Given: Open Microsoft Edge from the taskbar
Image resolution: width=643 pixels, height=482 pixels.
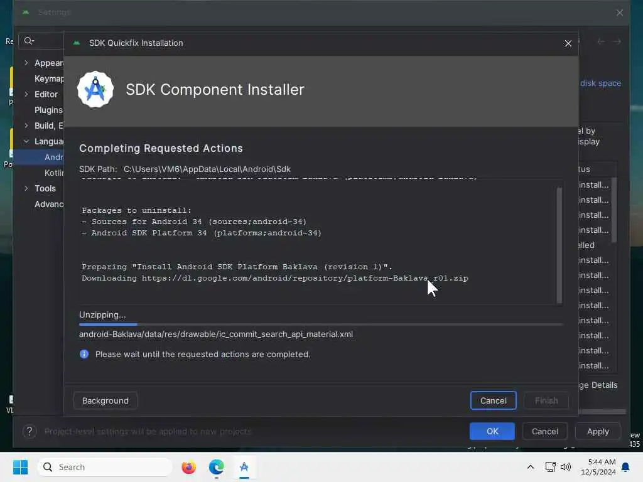Looking at the screenshot, I should coord(216,467).
